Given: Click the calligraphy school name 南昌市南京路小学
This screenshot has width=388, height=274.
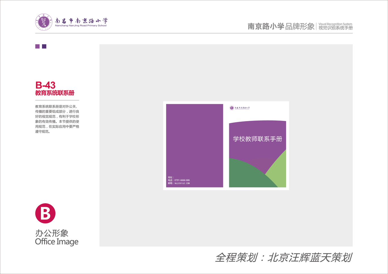Looking at the screenshot, I should (x=81, y=21).
